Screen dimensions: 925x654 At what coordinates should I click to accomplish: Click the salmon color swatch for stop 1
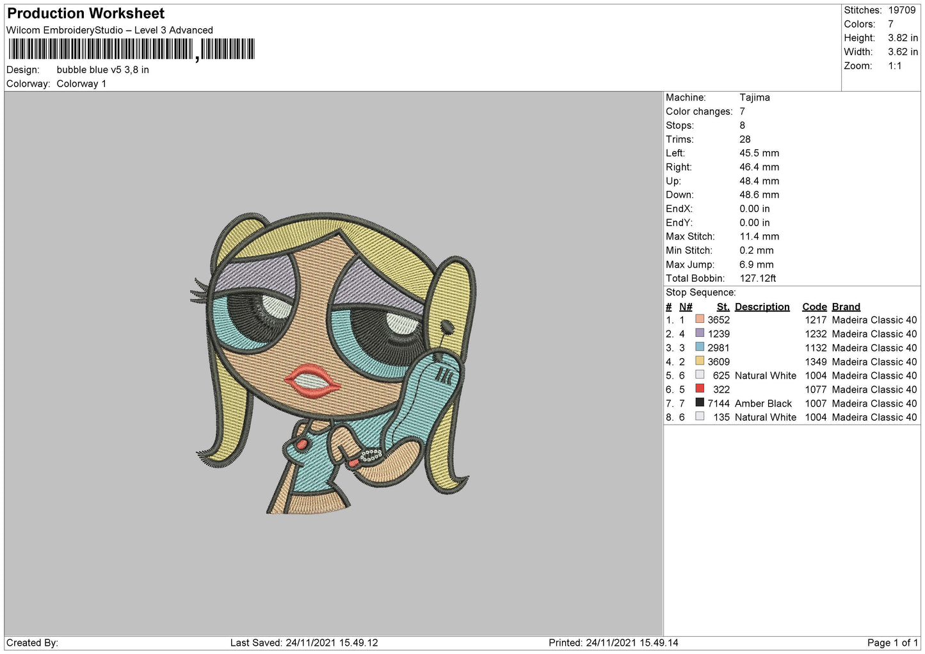pyautogui.click(x=700, y=320)
